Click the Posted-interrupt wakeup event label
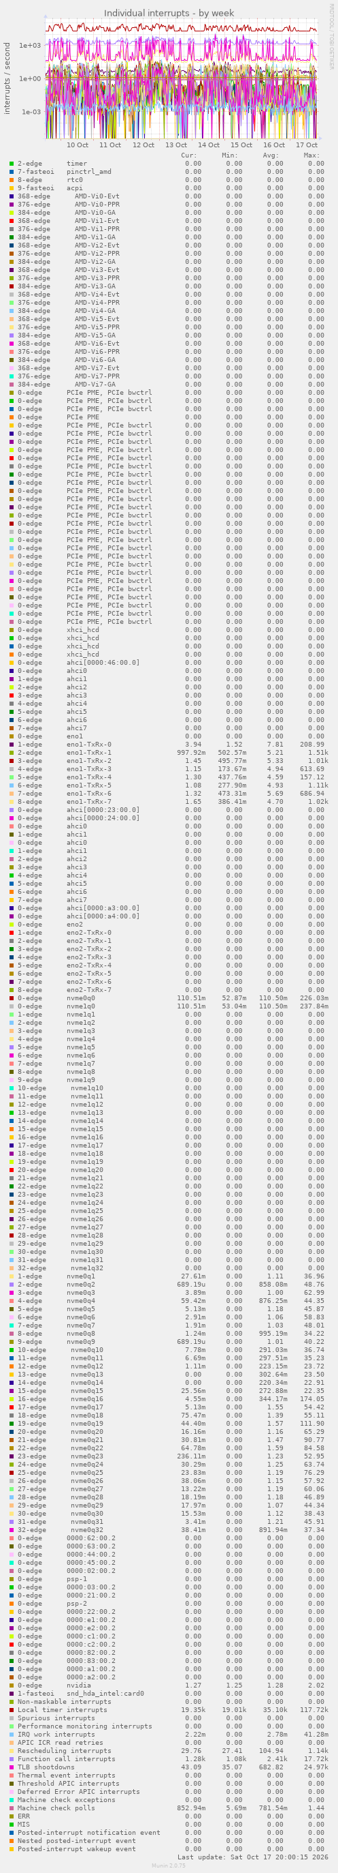338x1873 pixels. pos(77,1849)
